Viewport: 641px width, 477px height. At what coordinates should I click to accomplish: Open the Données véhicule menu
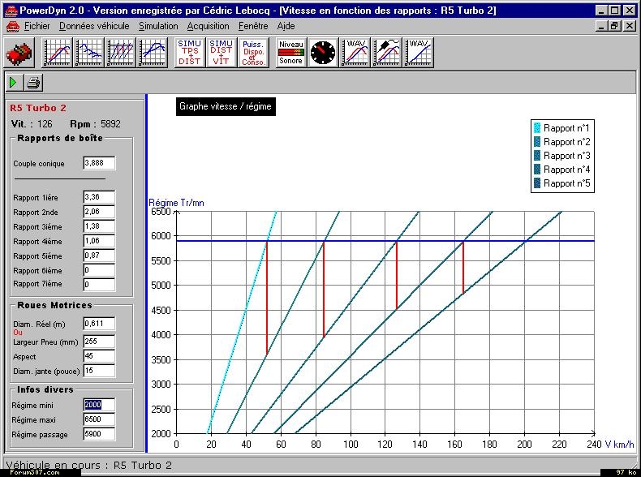pyautogui.click(x=94, y=26)
